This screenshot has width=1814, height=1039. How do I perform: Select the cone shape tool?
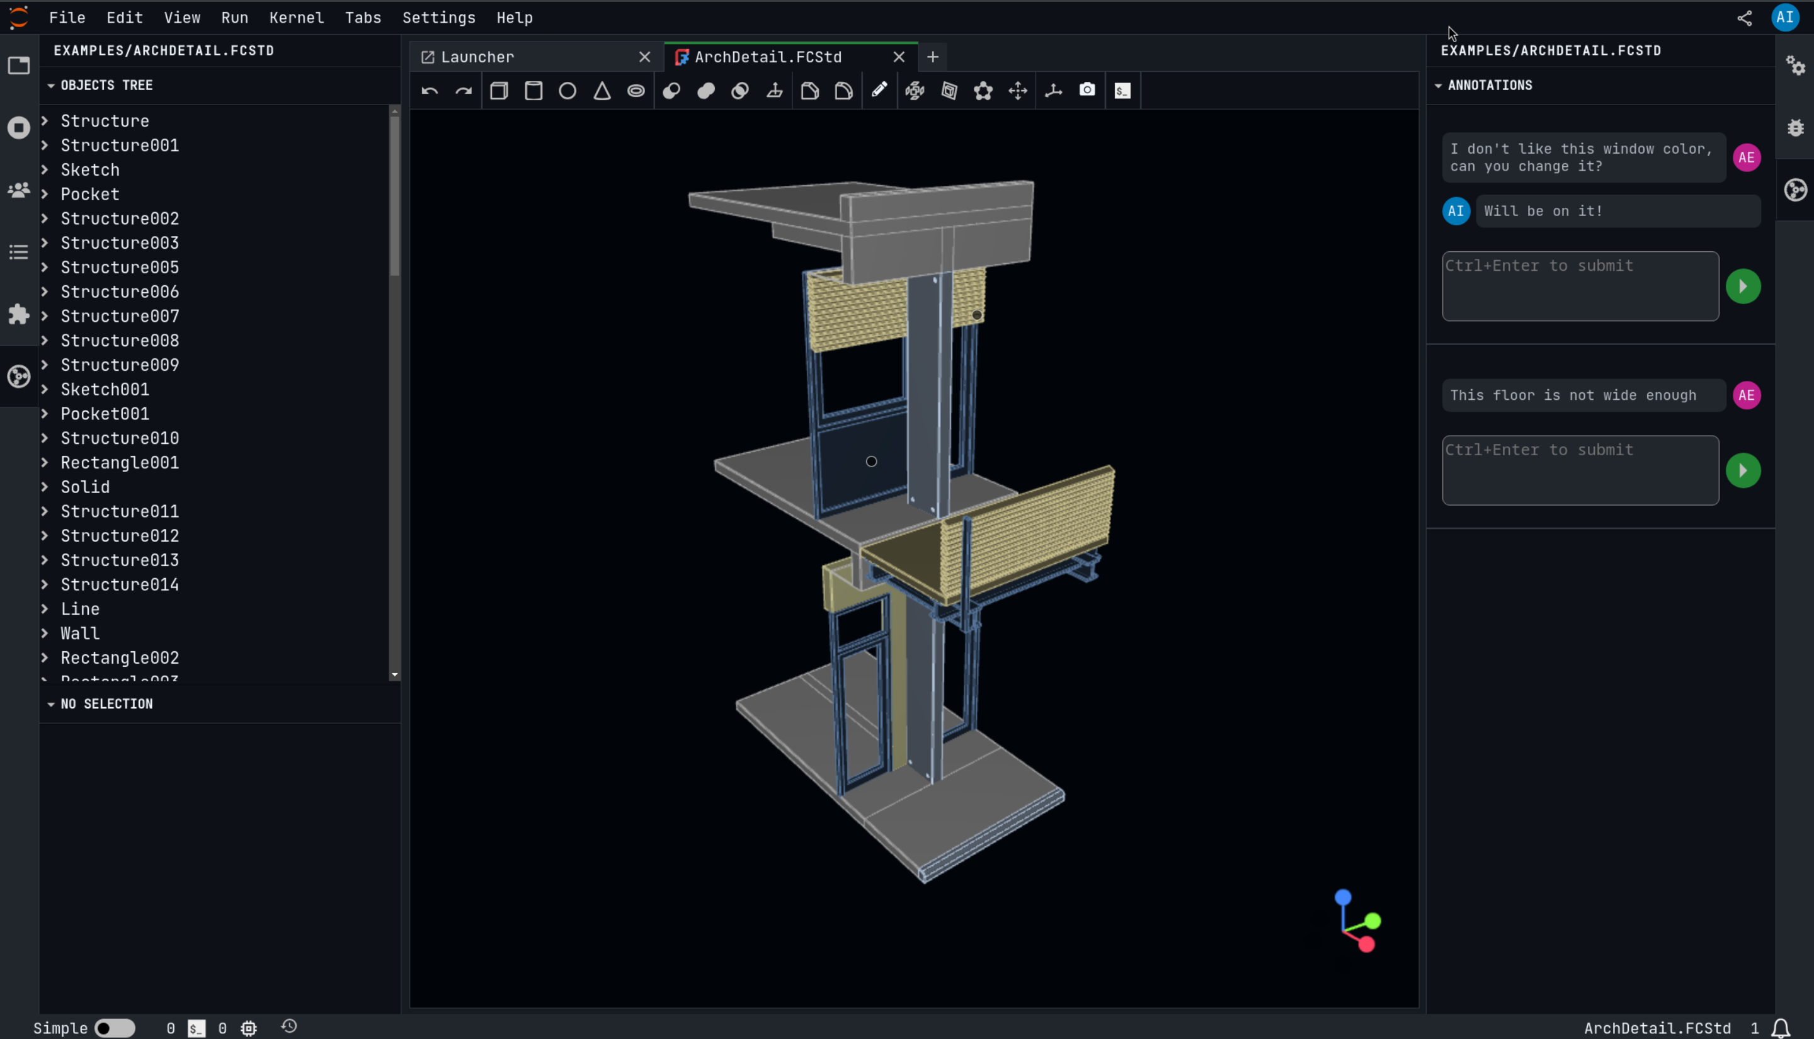602,91
